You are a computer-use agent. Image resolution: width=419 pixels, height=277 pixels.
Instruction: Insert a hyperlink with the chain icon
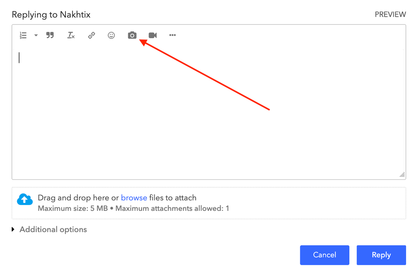click(91, 36)
